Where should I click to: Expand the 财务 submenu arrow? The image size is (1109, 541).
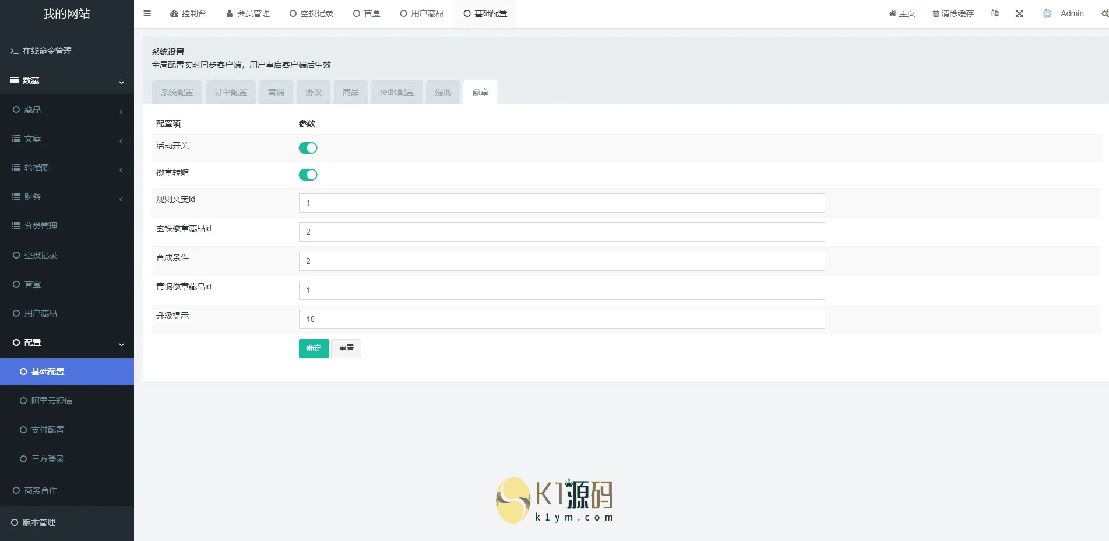pyautogui.click(x=121, y=199)
